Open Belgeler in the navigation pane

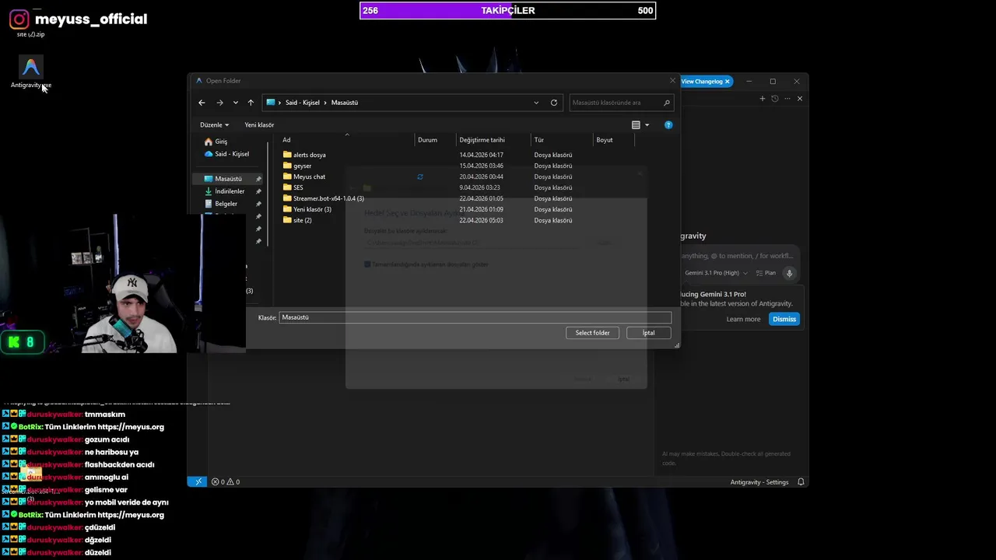[x=226, y=204]
